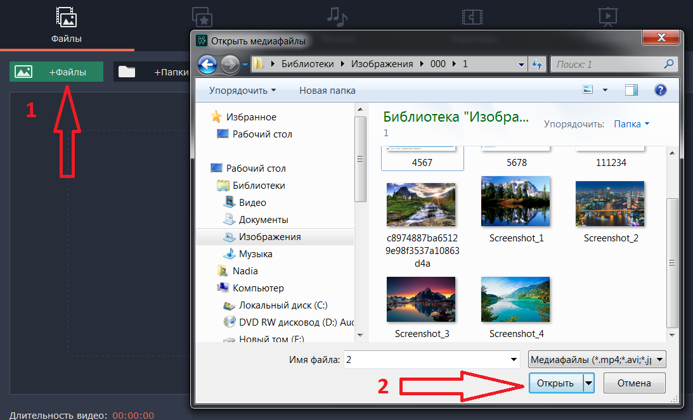Viewport: 693px width, 420px height.
Task: Open the Файлы tab
Action: tap(67, 25)
